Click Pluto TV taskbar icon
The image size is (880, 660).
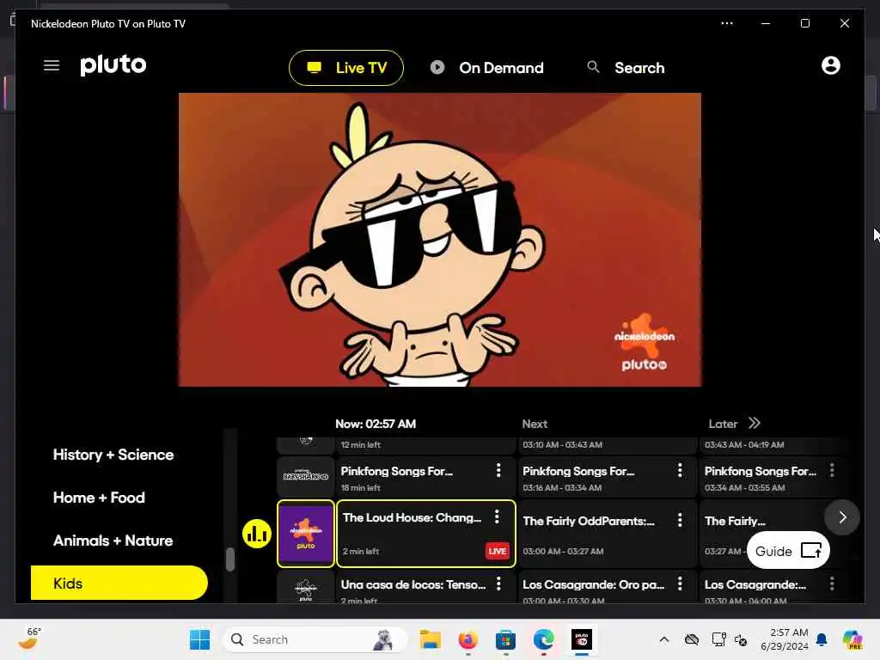pyautogui.click(x=582, y=639)
